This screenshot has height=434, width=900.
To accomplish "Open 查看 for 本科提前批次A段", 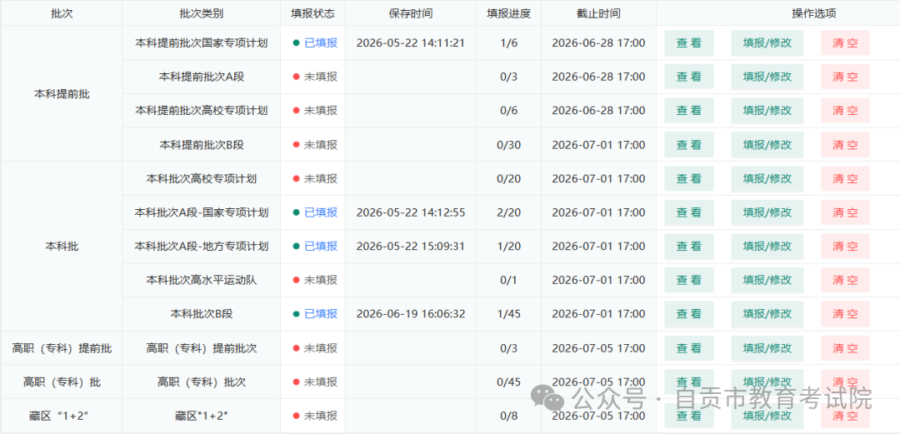I will pyautogui.click(x=689, y=77).
